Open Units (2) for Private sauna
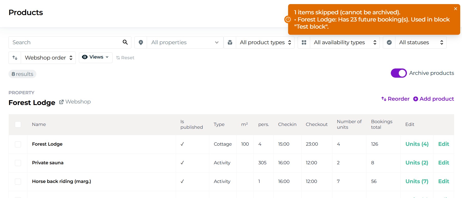 click(417, 163)
